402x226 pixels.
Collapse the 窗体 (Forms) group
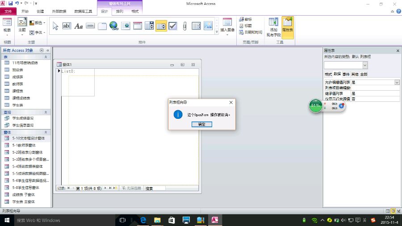coord(46,132)
